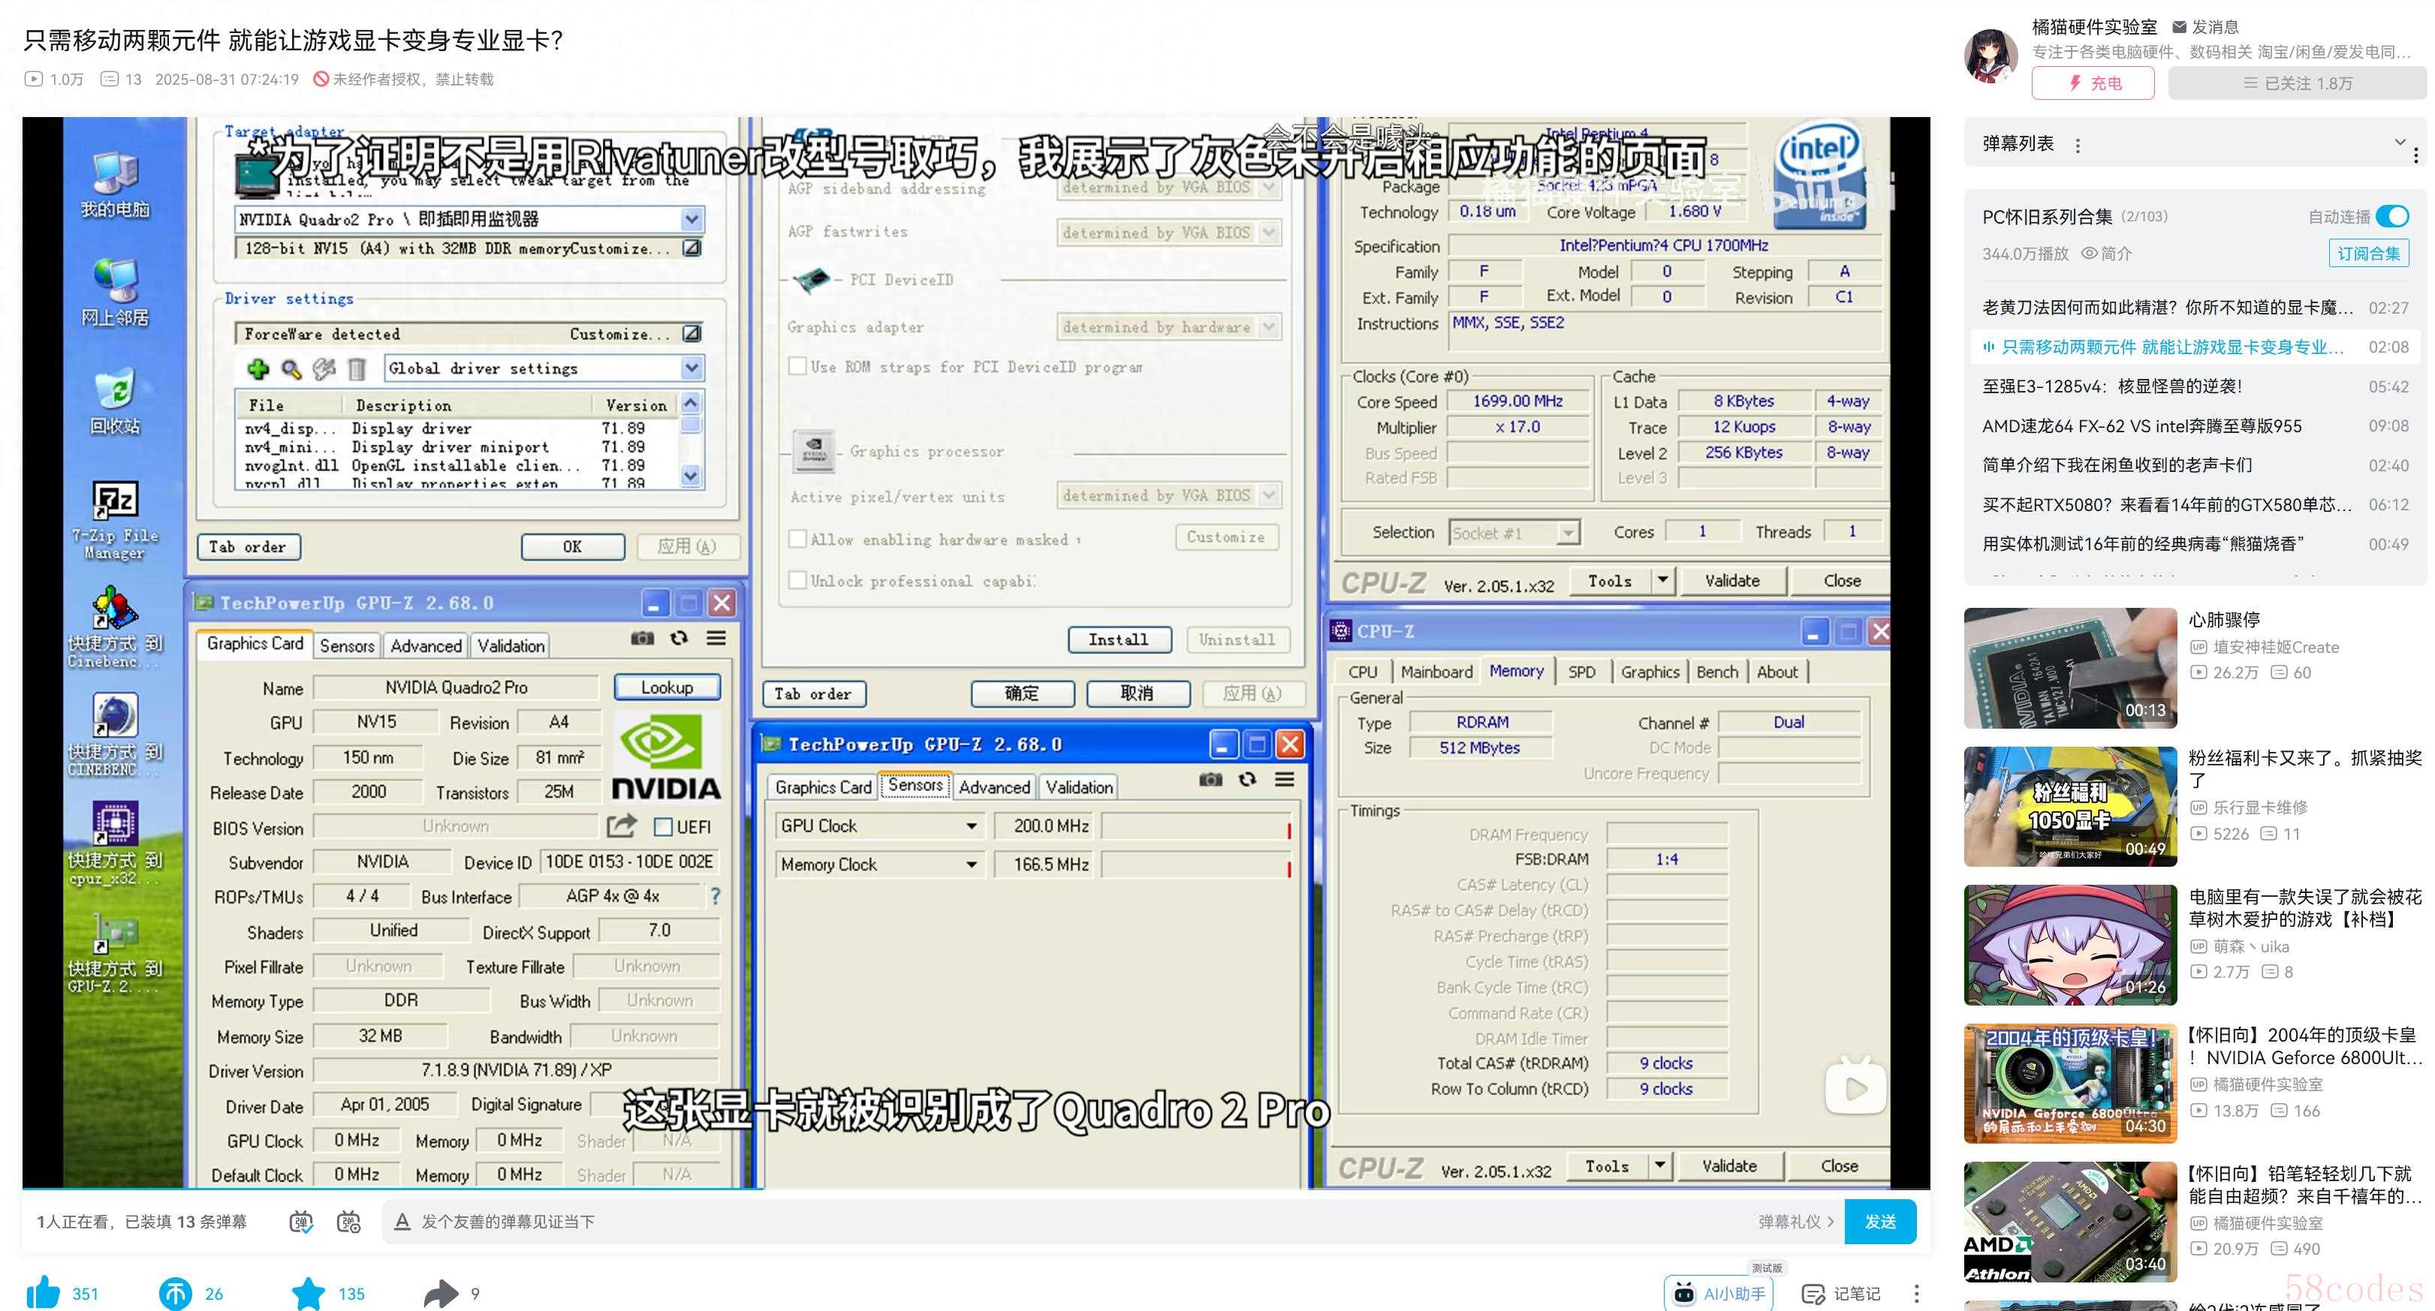Expand the 弹幕列表 panel chevron
Viewport: 2435px width, 1311px height.
coord(2398,143)
